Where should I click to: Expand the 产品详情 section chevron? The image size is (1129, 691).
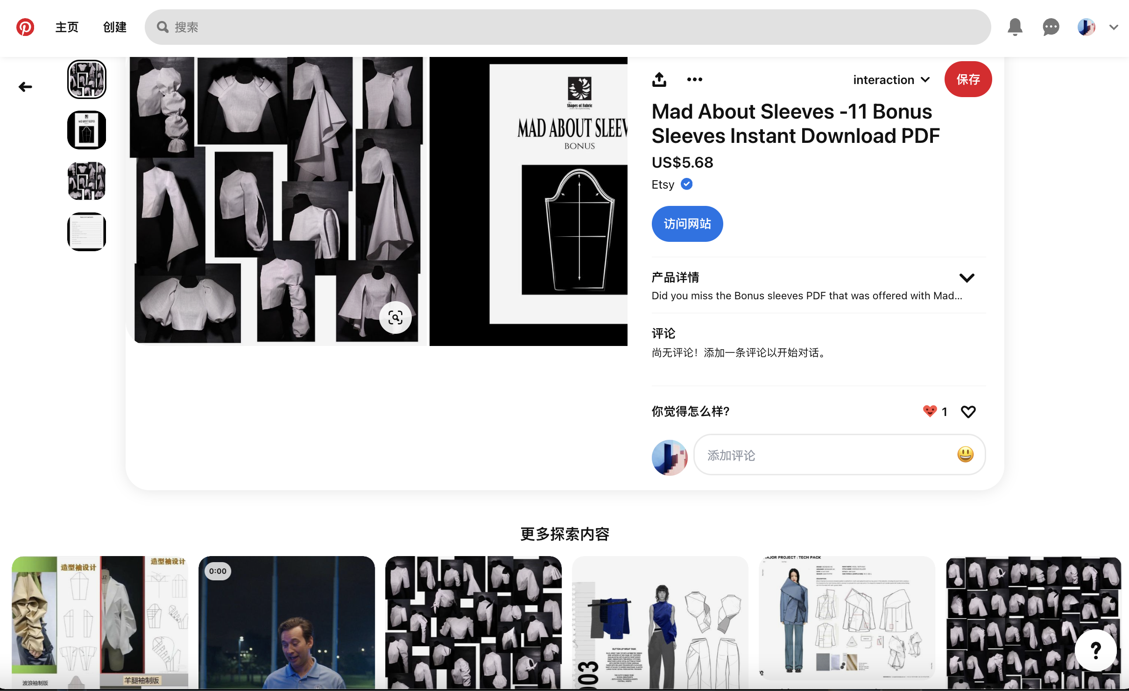(x=967, y=278)
